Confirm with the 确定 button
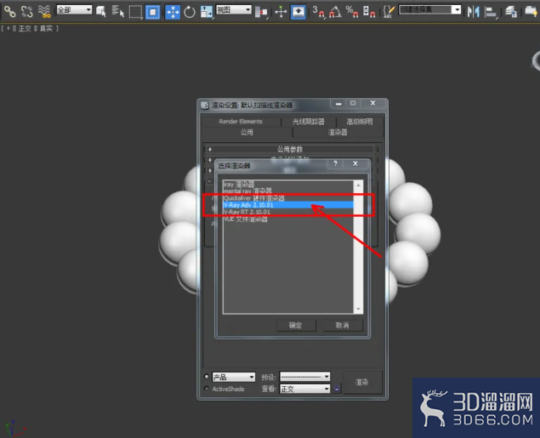 tap(296, 325)
